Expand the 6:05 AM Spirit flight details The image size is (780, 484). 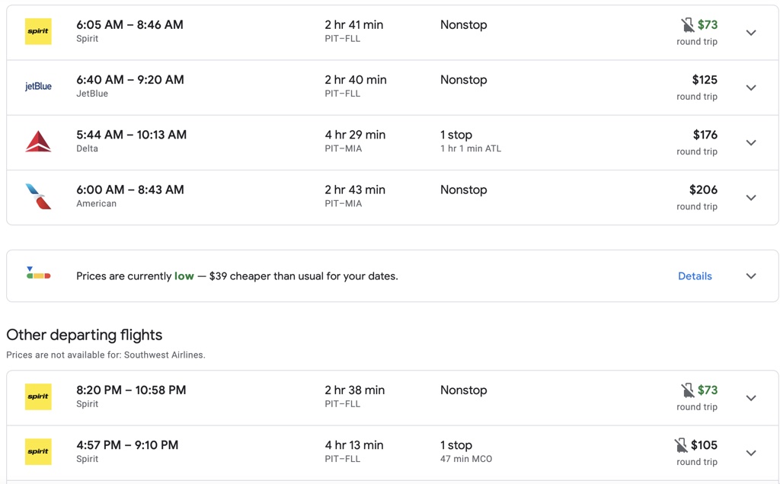pyautogui.click(x=751, y=33)
